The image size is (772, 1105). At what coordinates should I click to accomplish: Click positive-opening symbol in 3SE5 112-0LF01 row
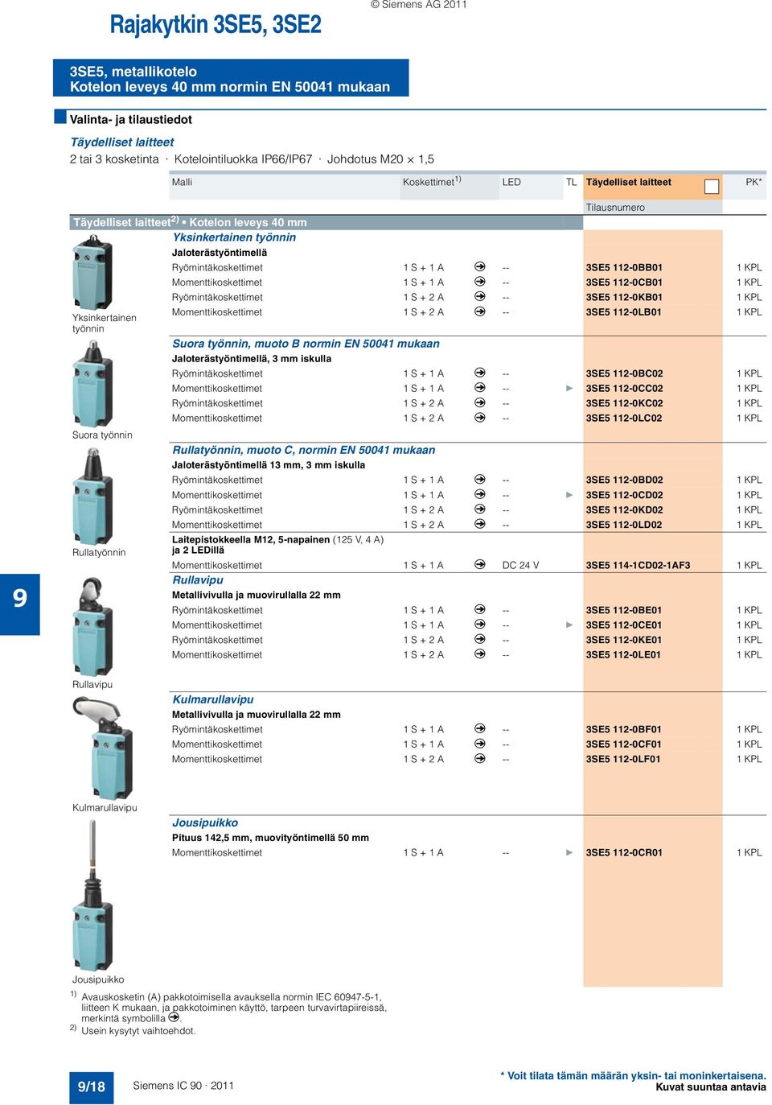480,758
